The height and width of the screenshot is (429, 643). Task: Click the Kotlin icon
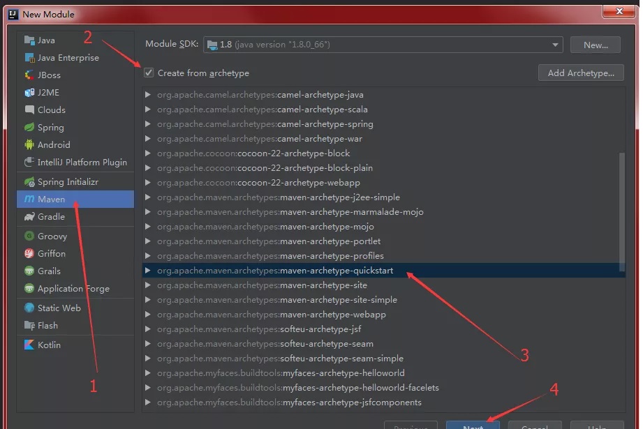tap(29, 345)
